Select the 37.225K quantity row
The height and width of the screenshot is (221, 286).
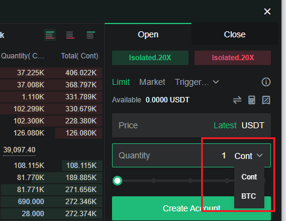(31, 73)
